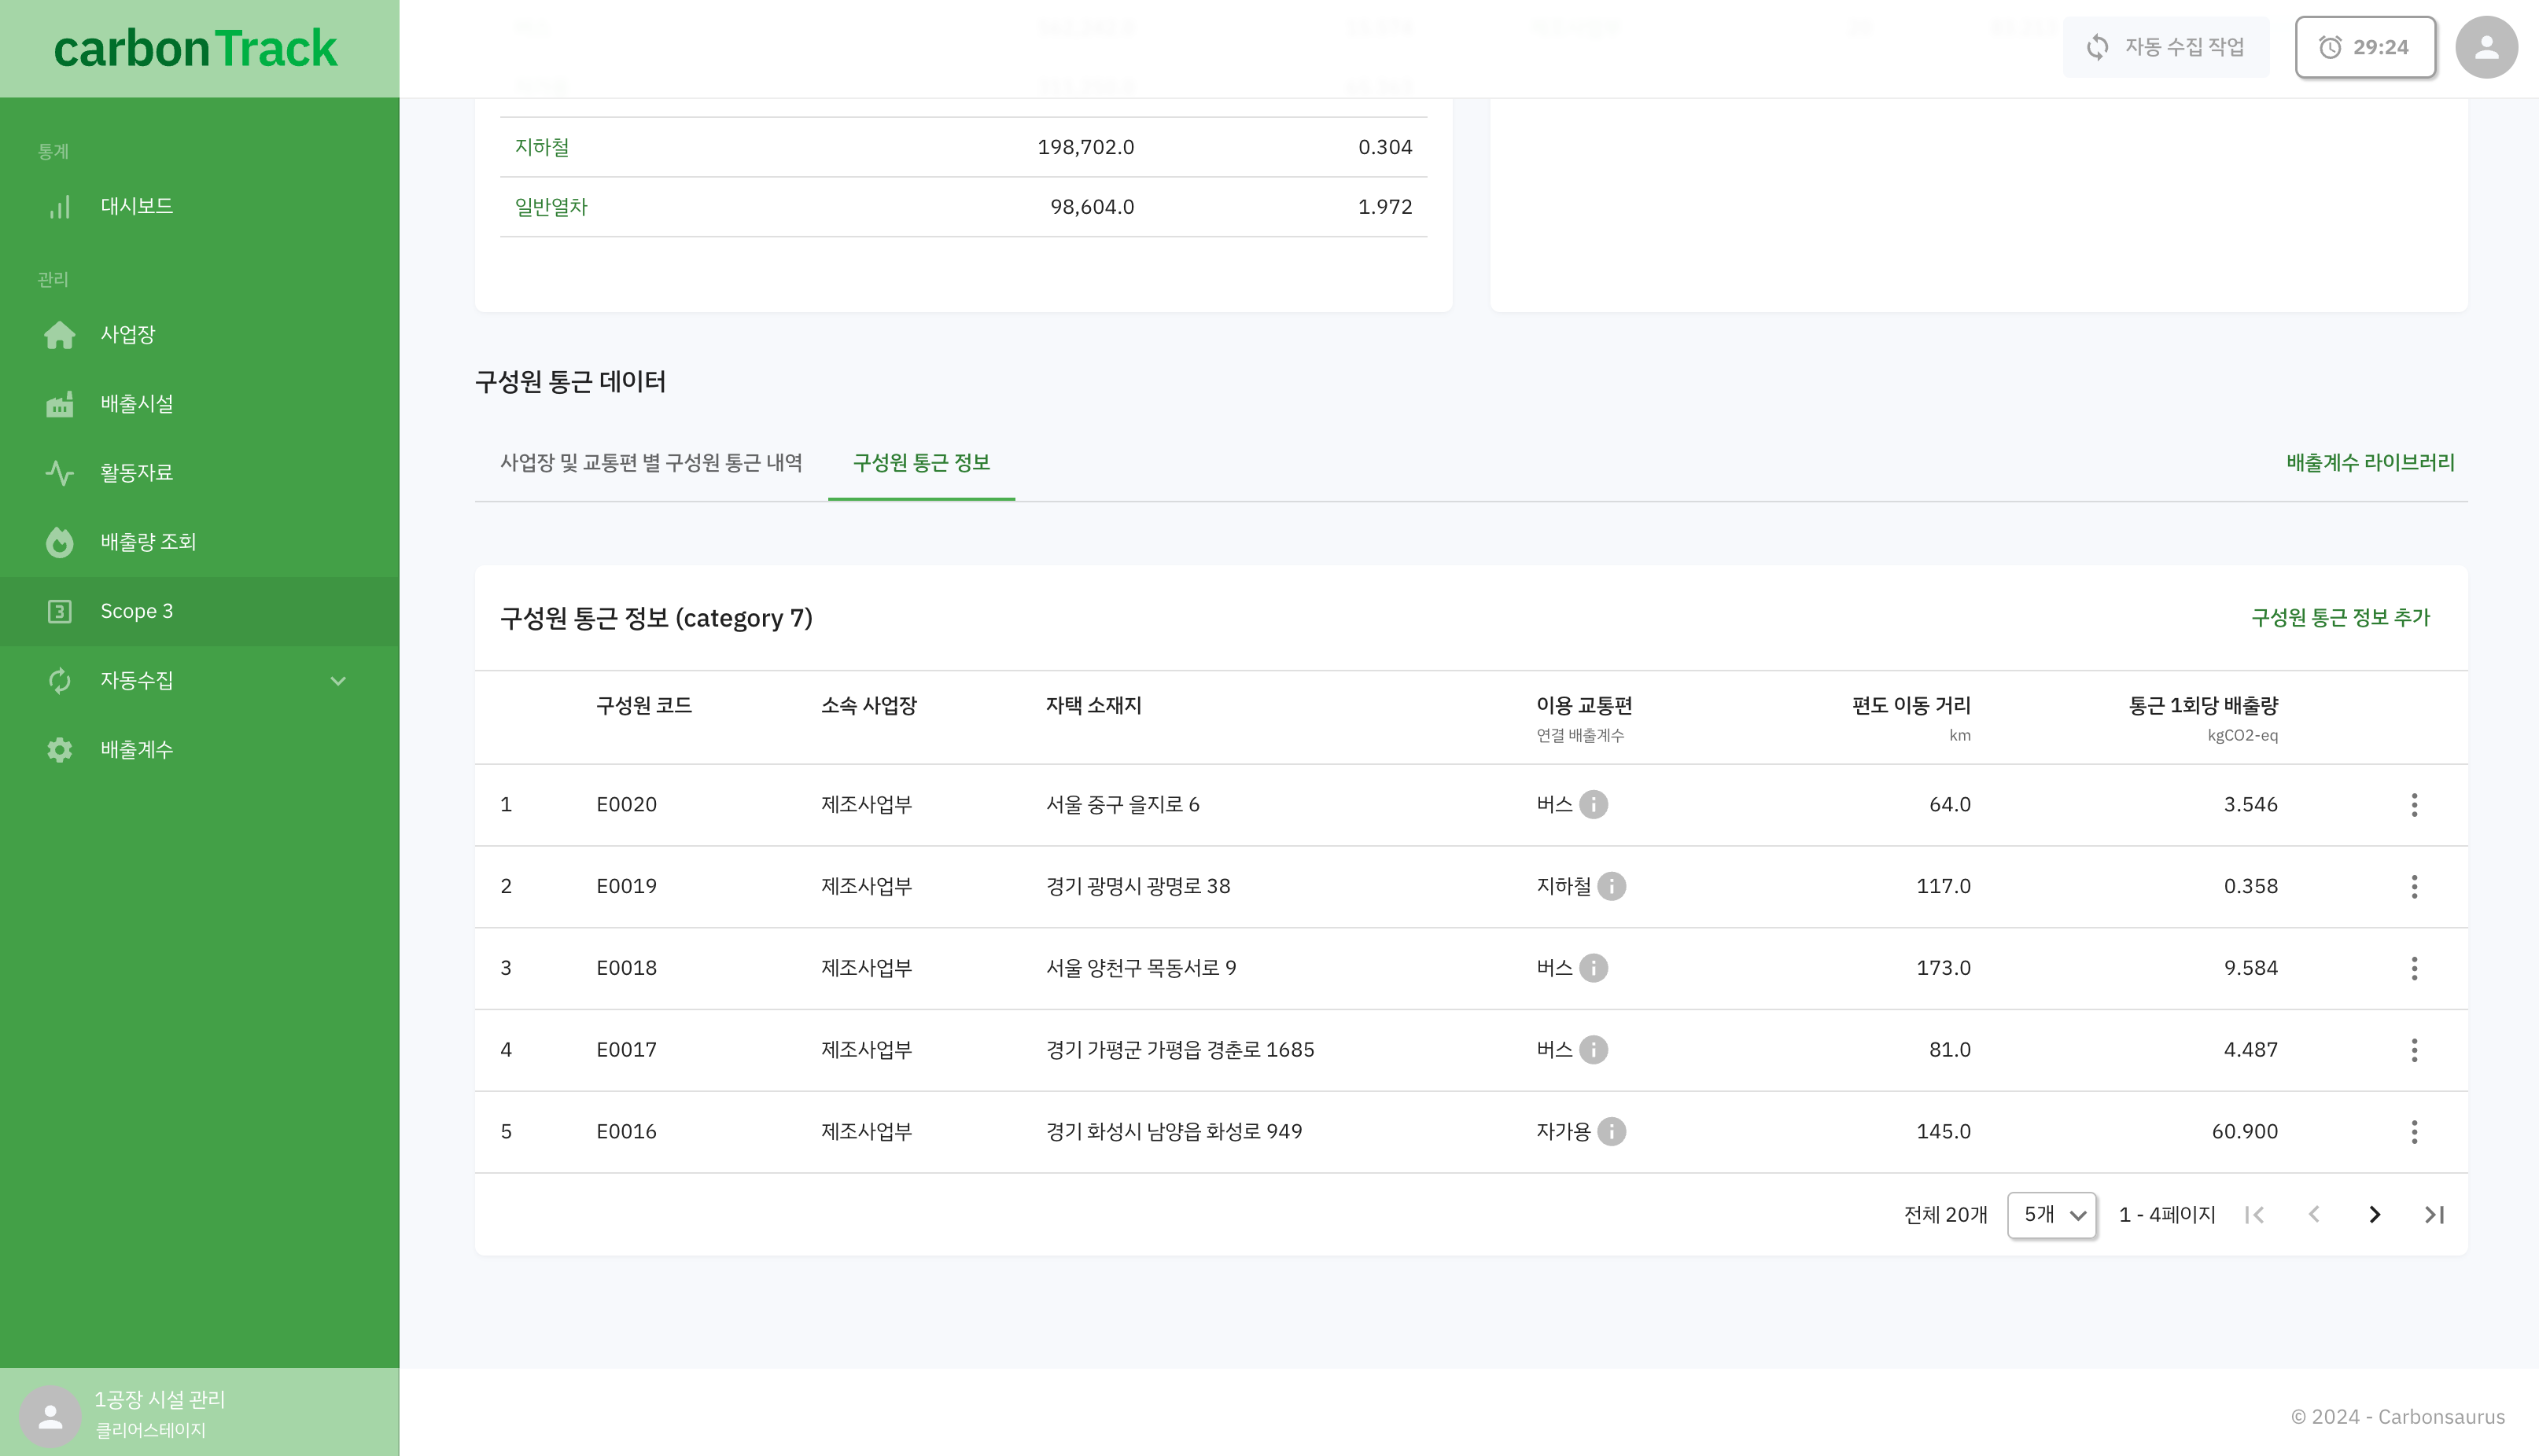The height and width of the screenshot is (1456, 2539).
Task: Open the more options menu for E0019
Action: tap(2414, 887)
